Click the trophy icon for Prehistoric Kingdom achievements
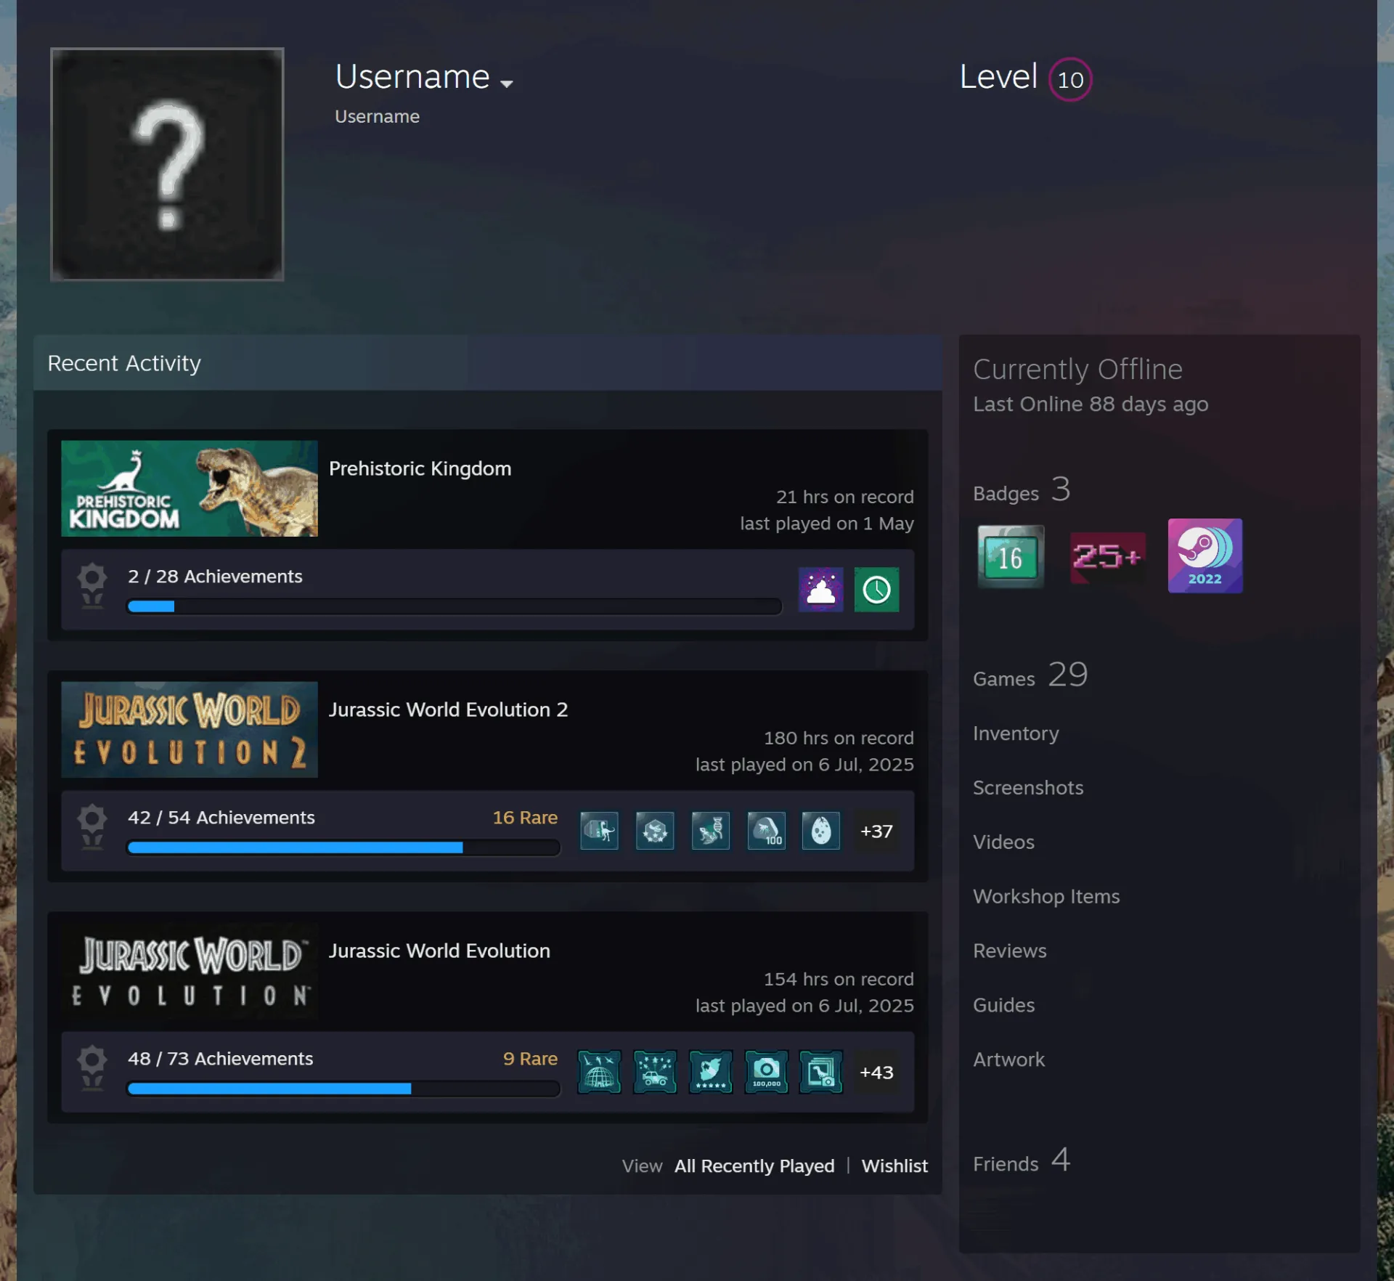The image size is (1394, 1281). click(x=92, y=586)
